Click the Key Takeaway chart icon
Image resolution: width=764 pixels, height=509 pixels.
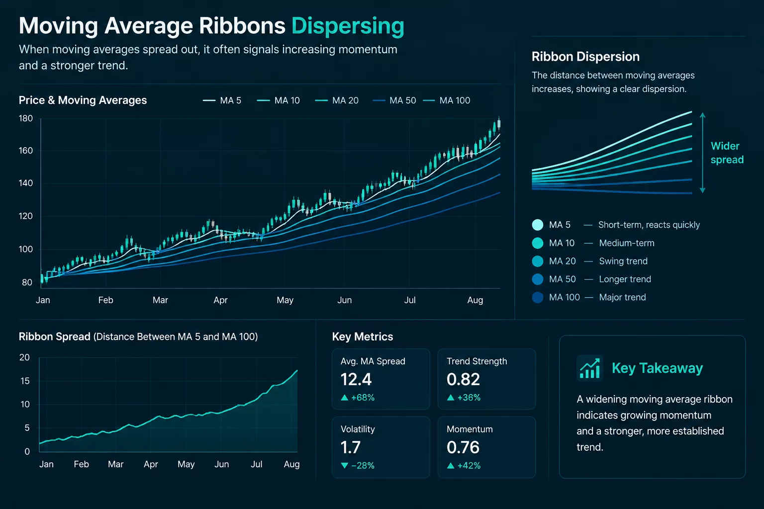tap(590, 368)
